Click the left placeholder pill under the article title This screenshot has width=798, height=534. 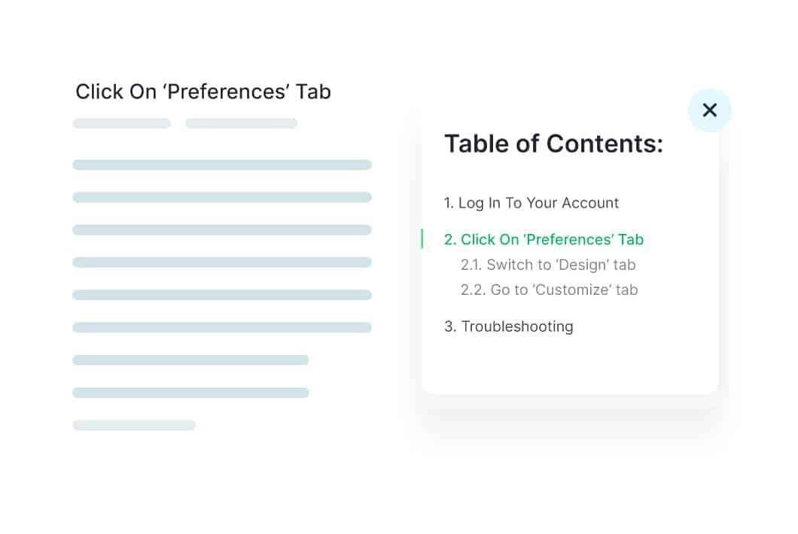click(121, 123)
